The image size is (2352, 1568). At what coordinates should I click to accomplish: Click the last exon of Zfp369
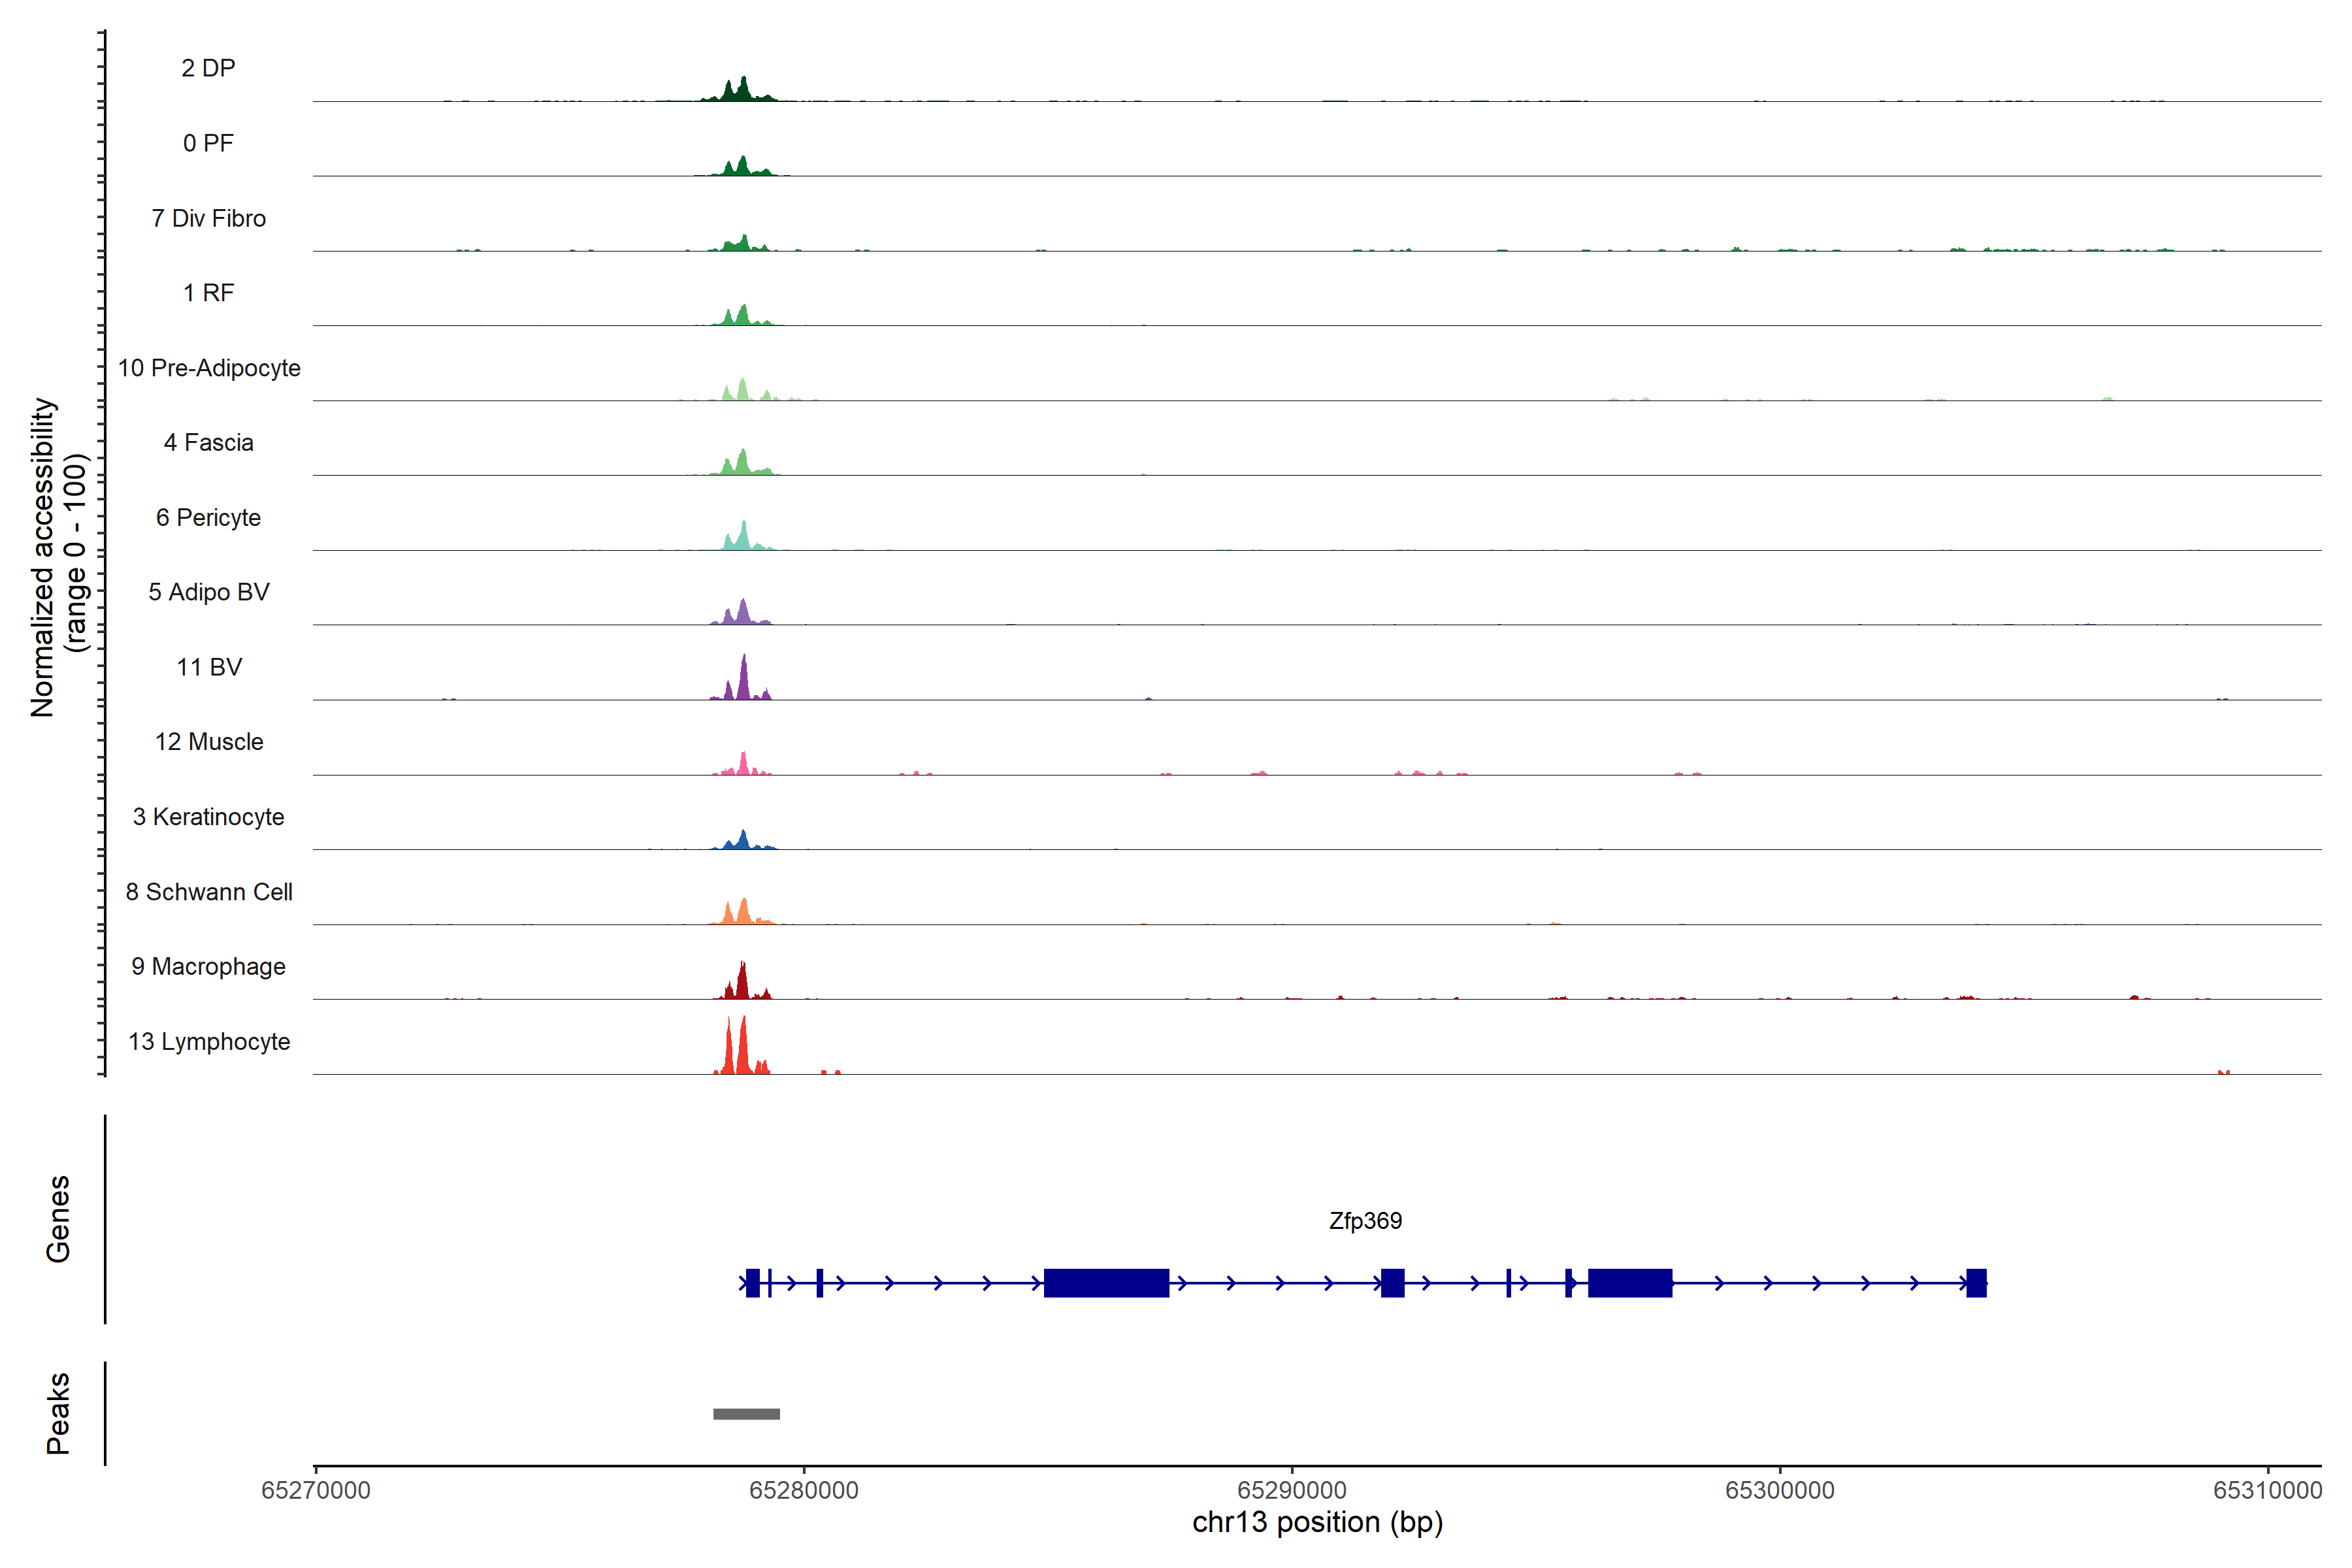click(1976, 1283)
